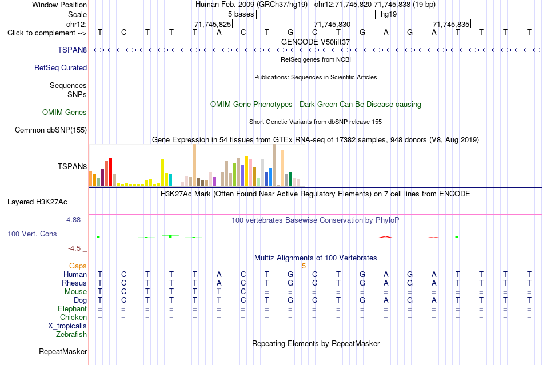
Task: Click the bright red bar in GTEx chart
Action: (111, 172)
